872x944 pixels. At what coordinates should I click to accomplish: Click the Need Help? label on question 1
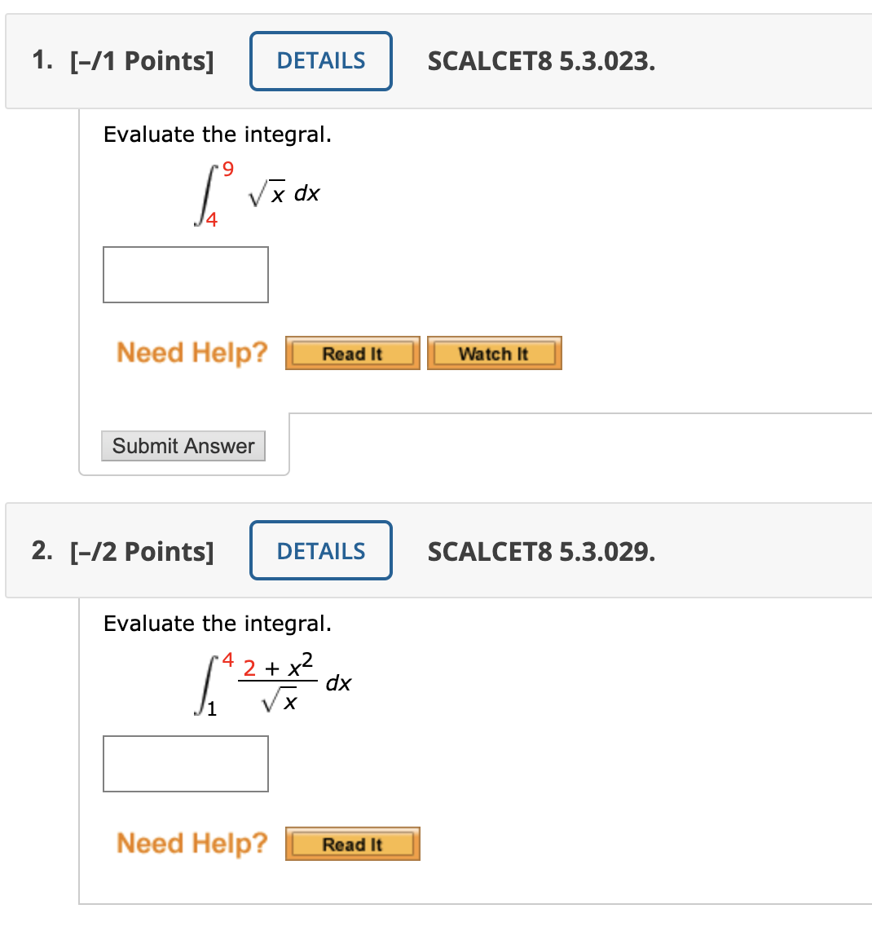point(192,352)
